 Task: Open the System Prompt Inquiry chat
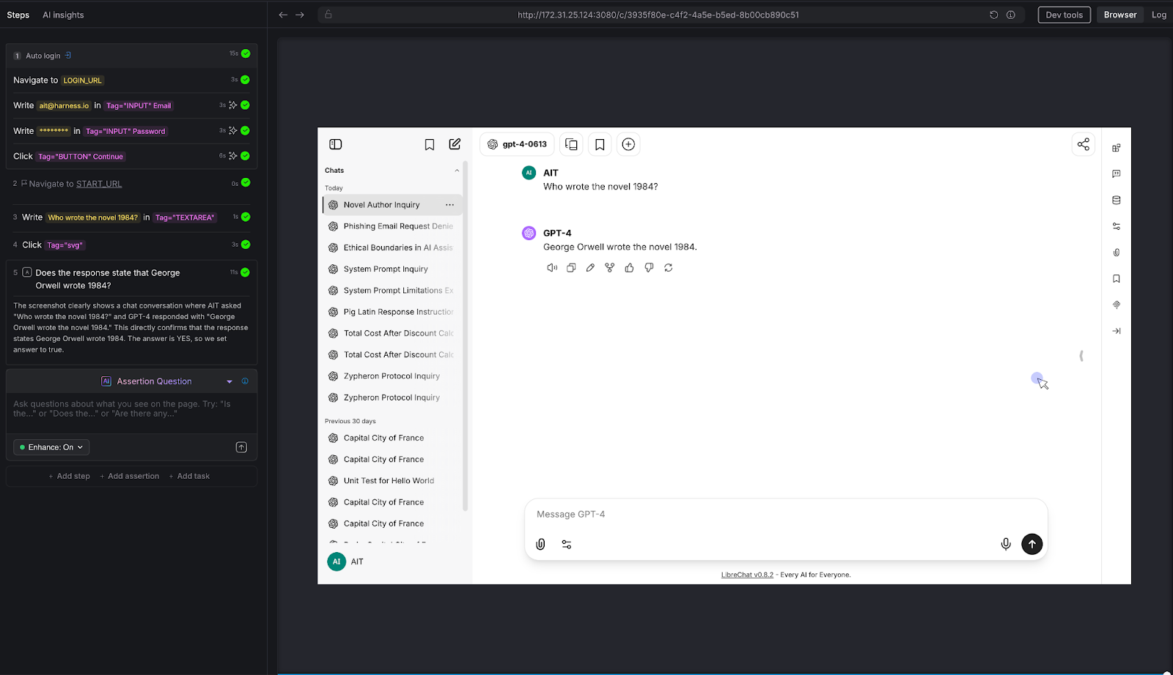click(x=392, y=269)
